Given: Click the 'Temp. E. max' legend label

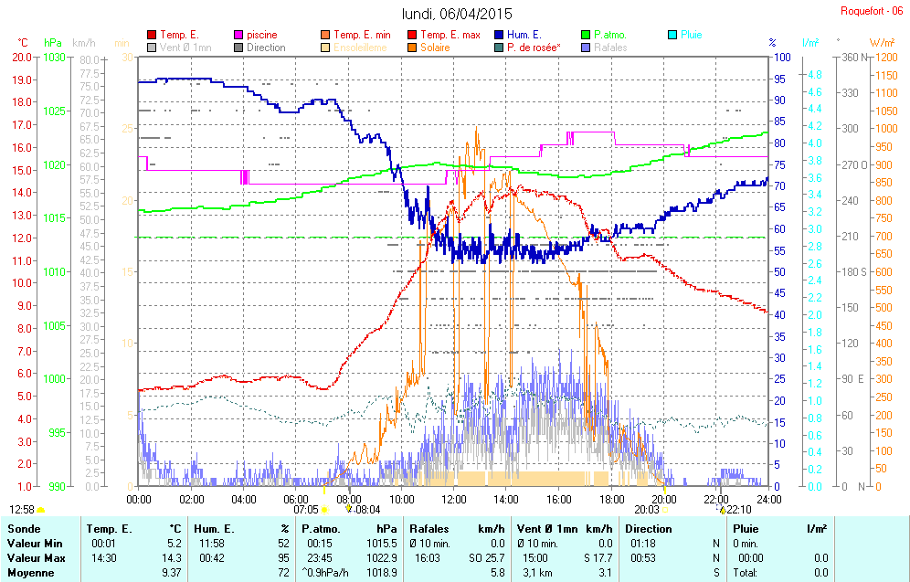Looking at the screenshot, I should point(450,35).
